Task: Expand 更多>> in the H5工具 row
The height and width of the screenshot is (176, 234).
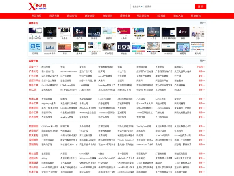Action: (x=202, y=90)
